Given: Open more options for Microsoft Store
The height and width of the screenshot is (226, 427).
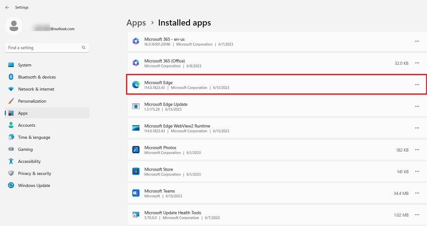Looking at the screenshot, I should (x=417, y=171).
